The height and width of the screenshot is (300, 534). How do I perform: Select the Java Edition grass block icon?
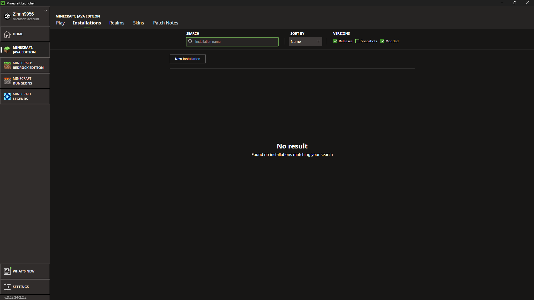point(7,50)
